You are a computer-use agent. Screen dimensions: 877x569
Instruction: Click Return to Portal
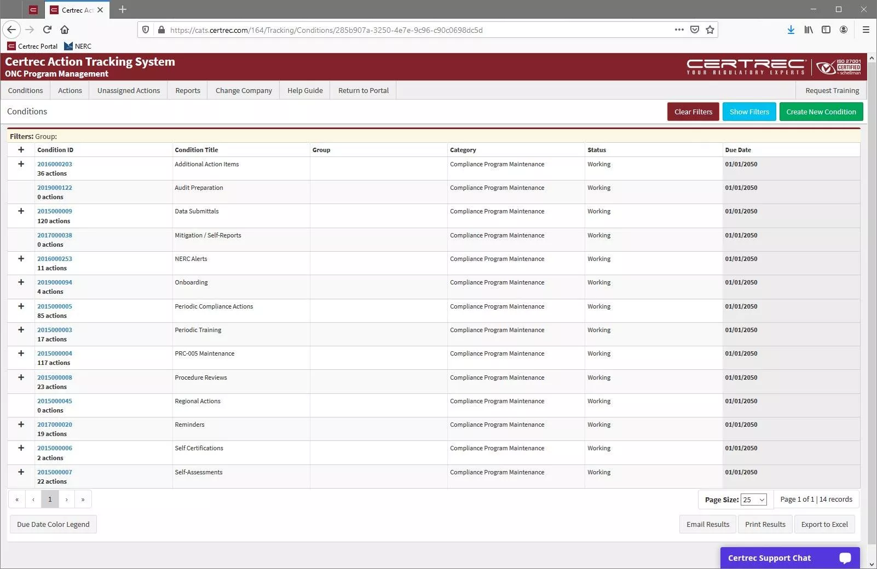click(364, 90)
